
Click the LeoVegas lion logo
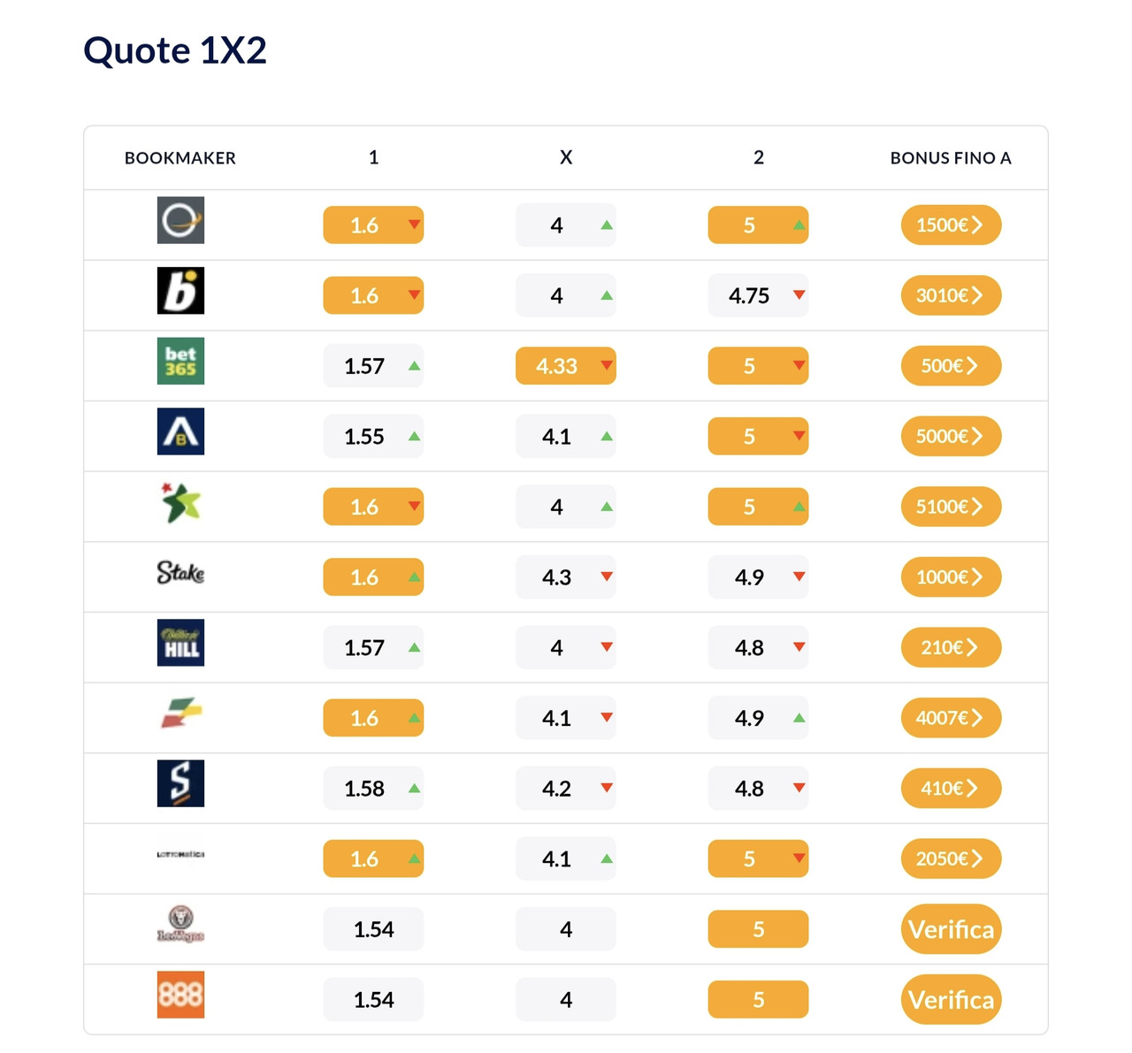[180, 925]
